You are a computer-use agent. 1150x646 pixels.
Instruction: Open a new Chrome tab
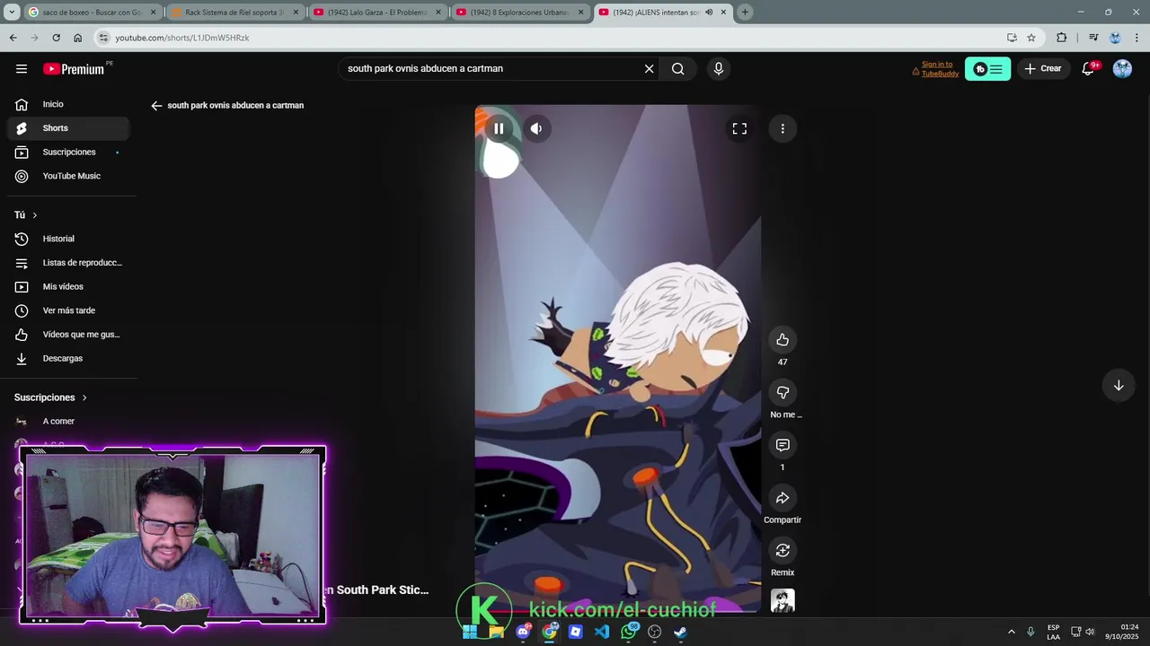tap(745, 13)
